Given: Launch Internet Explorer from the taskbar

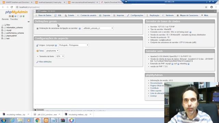Looking at the screenshot, I should point(12,120).
